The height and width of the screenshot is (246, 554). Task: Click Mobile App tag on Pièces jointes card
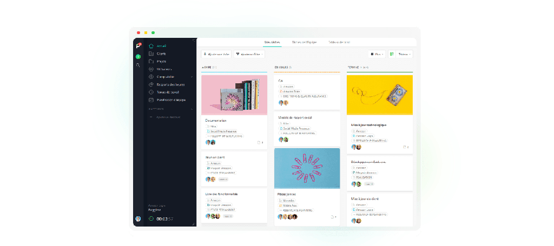(x=288, y=205)
